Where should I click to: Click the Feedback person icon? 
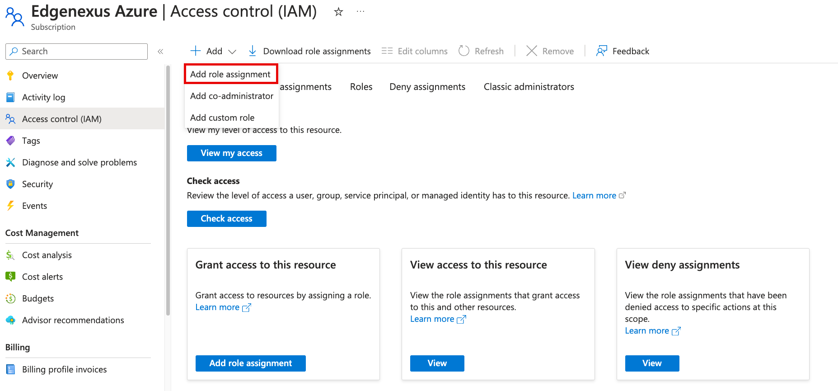601,51
